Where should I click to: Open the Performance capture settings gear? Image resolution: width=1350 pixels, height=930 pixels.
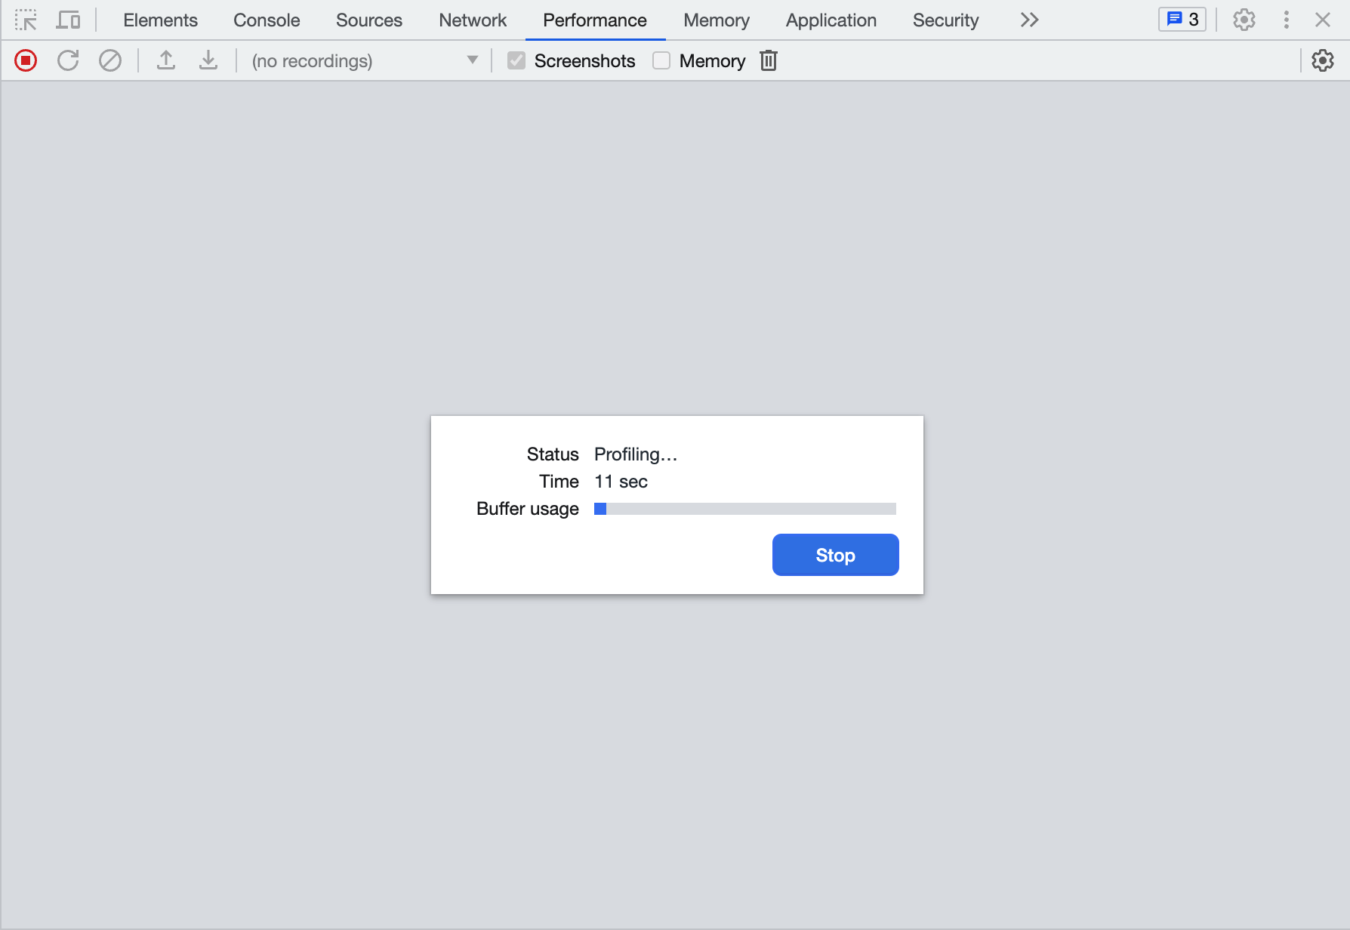1323,60
